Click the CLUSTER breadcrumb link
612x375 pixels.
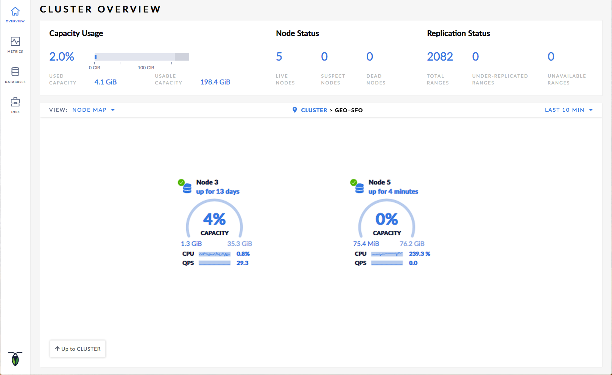point(314,110)
